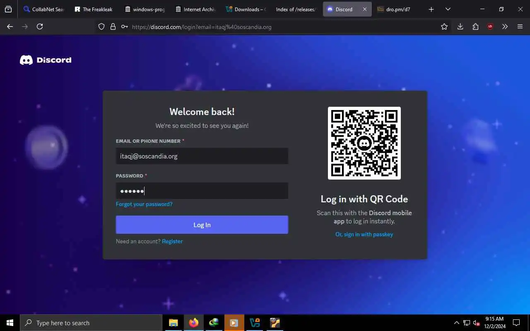This screenshot has width=530, height=331.
Task: Open the Windows notification center icon
Action: pyautogui.click(x=516, y=323)
